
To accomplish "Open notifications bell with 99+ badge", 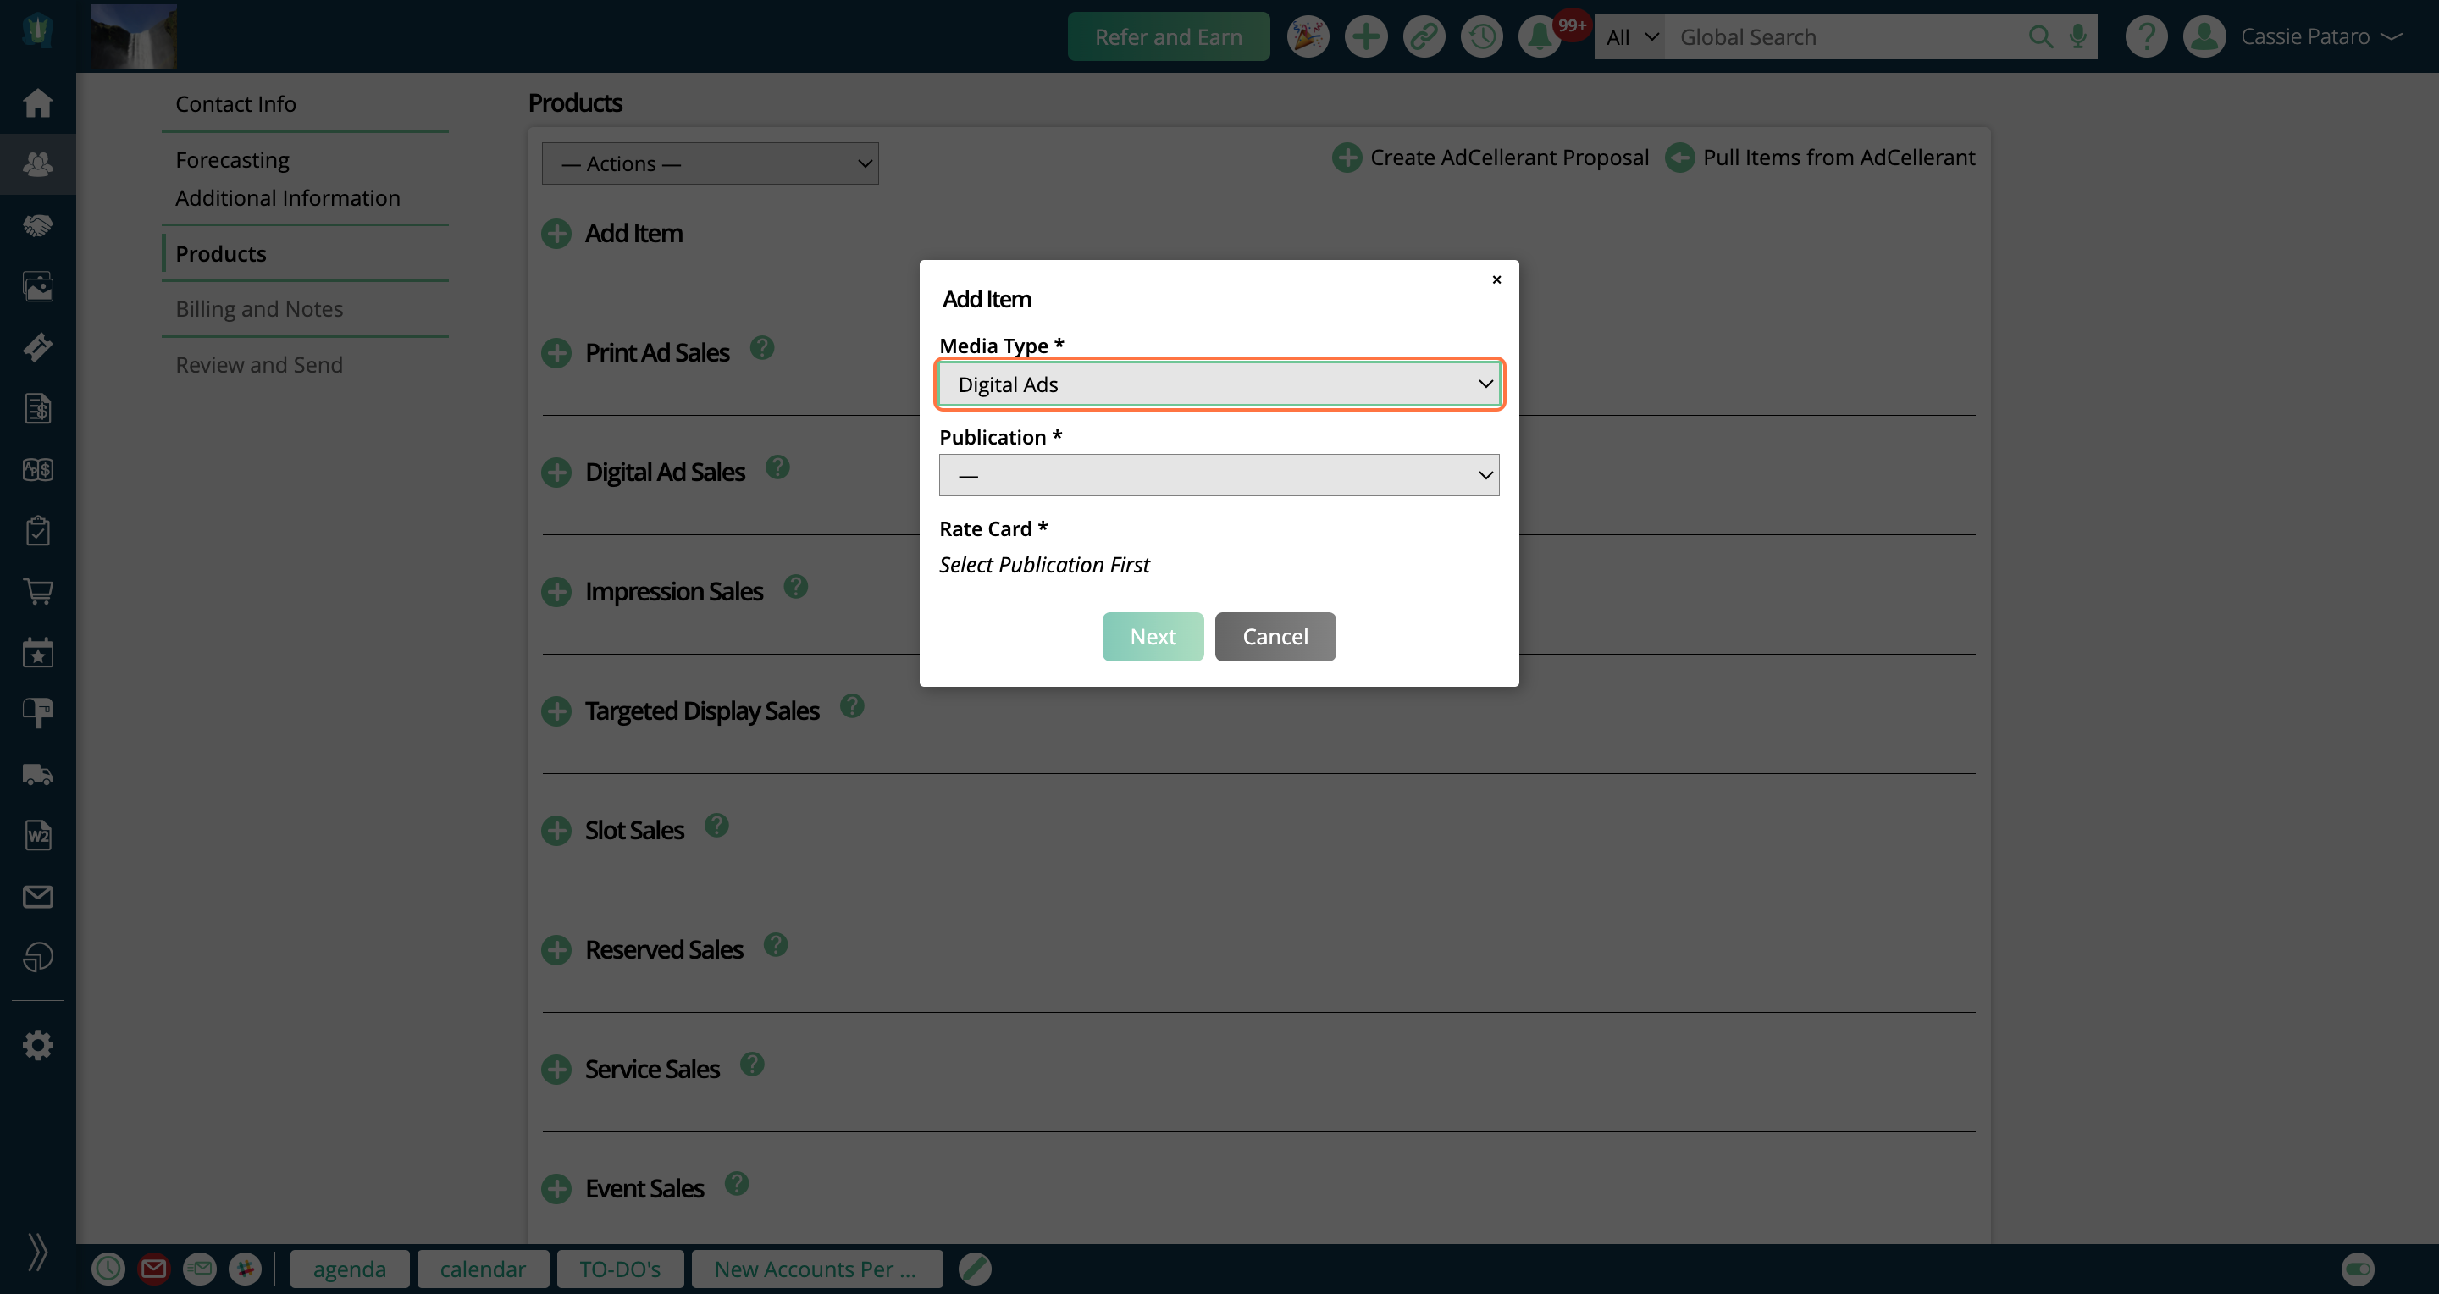I will click(1540, 37).
